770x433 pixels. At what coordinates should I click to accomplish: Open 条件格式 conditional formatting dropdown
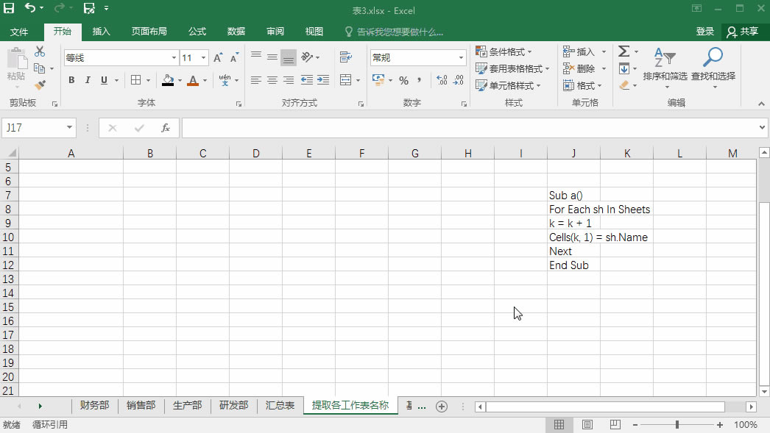504,51
